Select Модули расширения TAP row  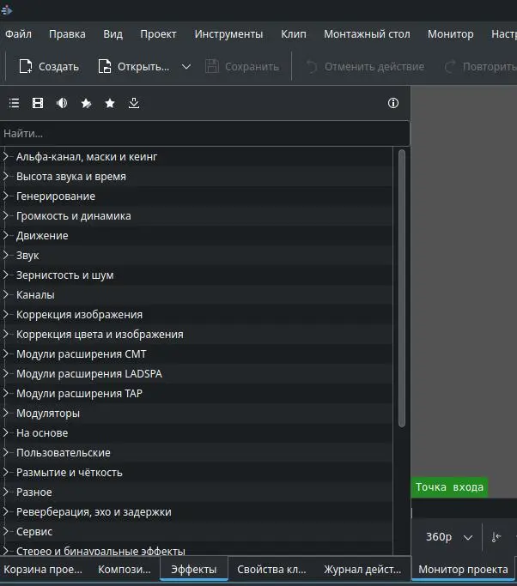(x=197, y=394)
